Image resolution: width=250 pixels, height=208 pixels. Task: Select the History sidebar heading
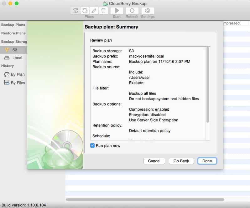coord(8,66)
